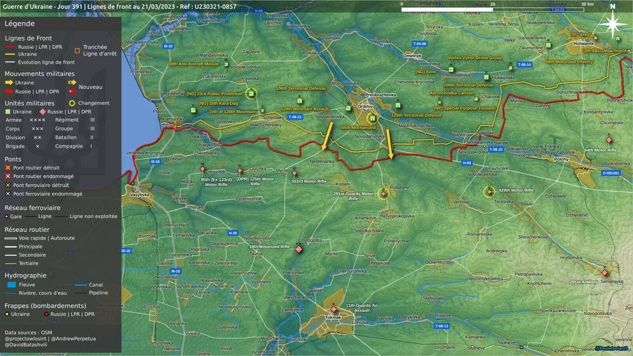Select the 19th Motorized Rifle red diamond
Image resolution: width=633 pixels, height=356 pixels.
coord(299,249)
